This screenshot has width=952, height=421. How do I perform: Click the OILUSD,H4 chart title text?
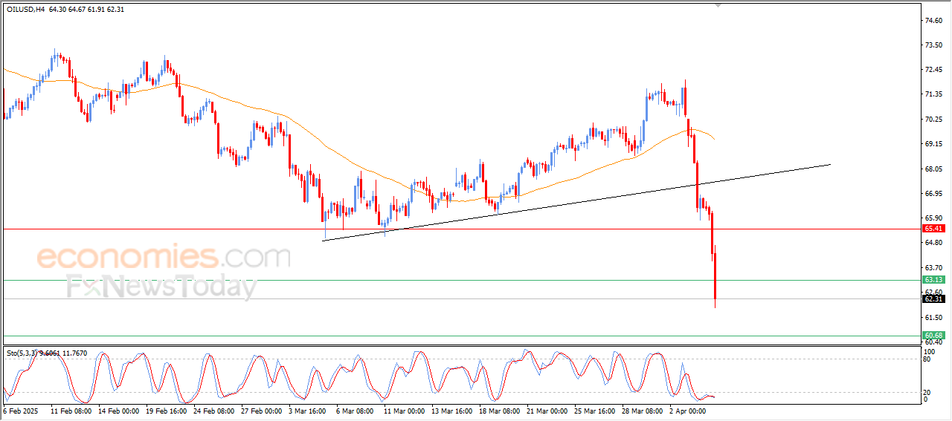(x=25, y=9)
